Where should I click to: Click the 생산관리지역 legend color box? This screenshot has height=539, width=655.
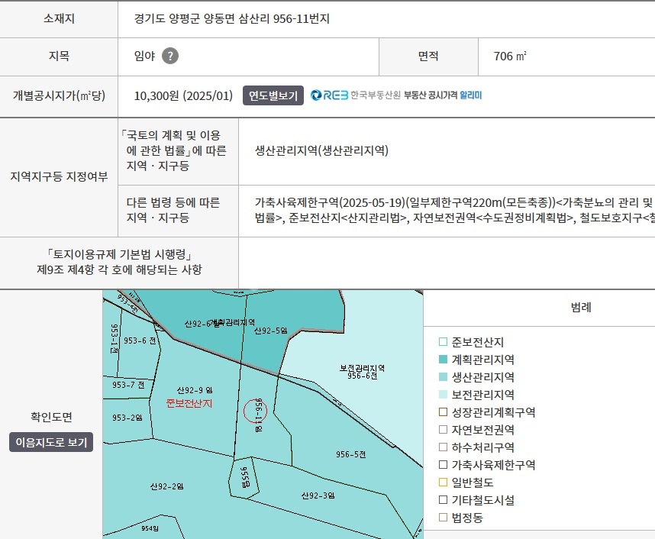(443, 377)
